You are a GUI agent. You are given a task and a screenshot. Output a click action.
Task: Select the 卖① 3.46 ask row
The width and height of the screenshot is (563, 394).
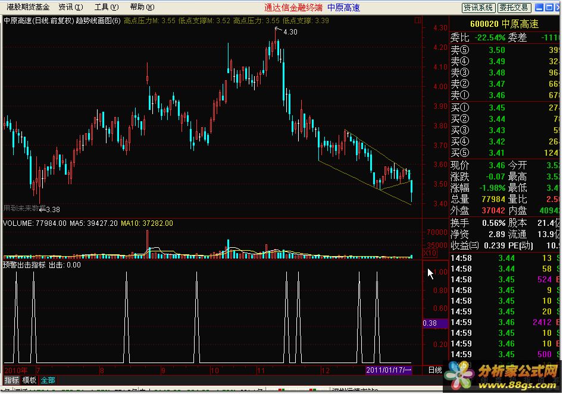504,95
